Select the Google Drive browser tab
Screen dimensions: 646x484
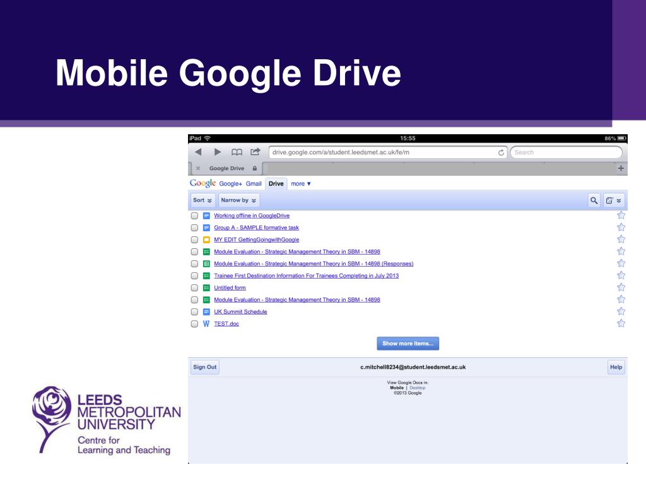click(226, 168)
